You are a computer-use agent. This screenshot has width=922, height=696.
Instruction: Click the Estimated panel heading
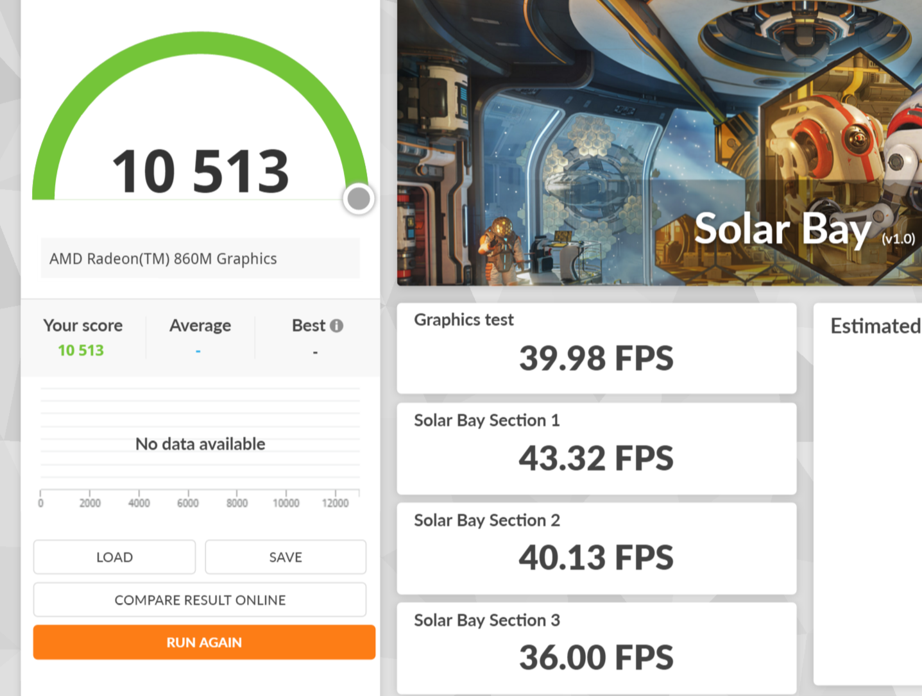coord(876,326)
